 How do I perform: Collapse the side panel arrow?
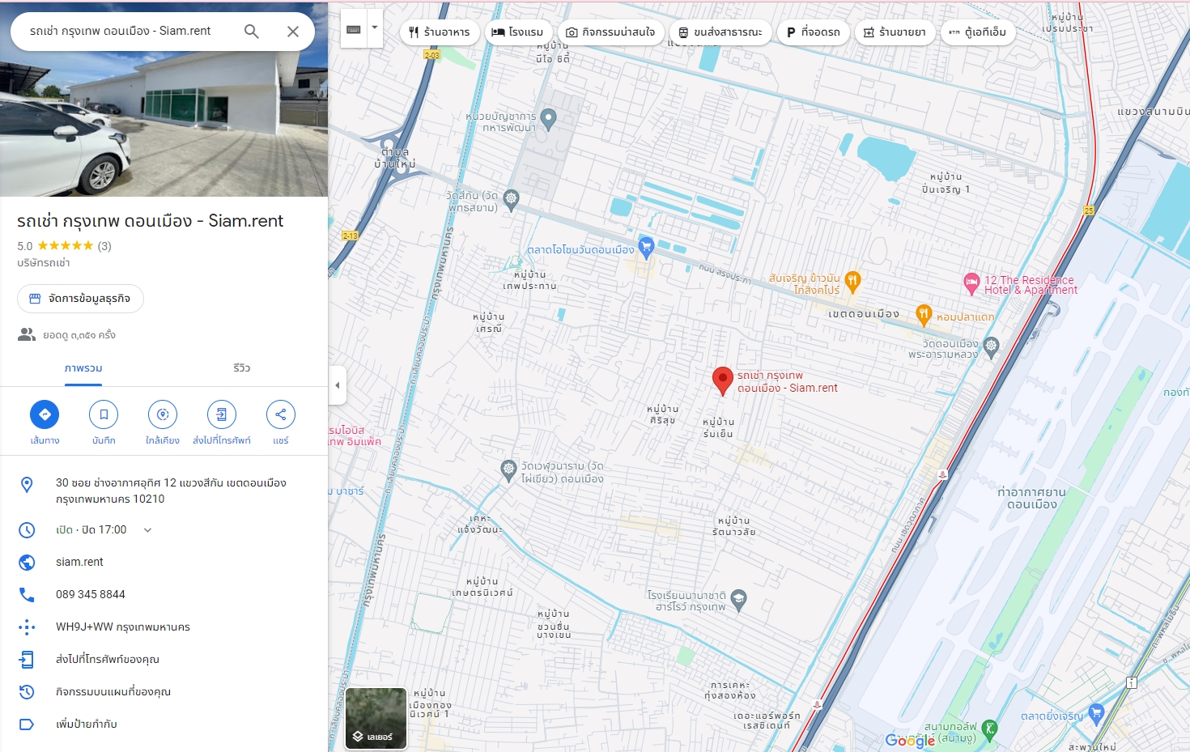(x=338, y=385)
